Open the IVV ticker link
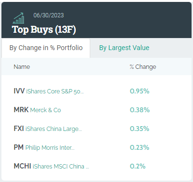Image resolution: width=193 pixels, height=182 pixels. 19,91
